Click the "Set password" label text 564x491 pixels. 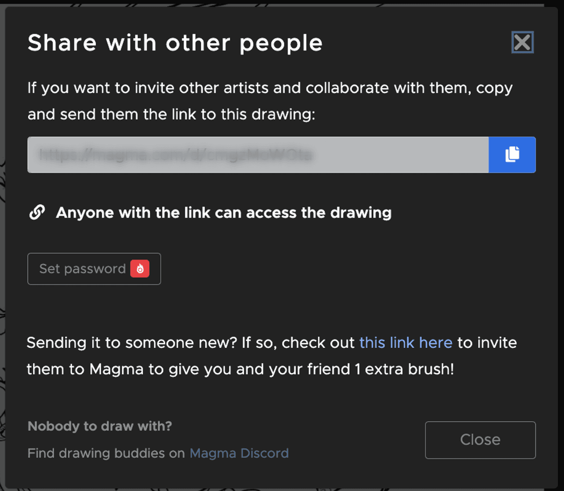82,269
